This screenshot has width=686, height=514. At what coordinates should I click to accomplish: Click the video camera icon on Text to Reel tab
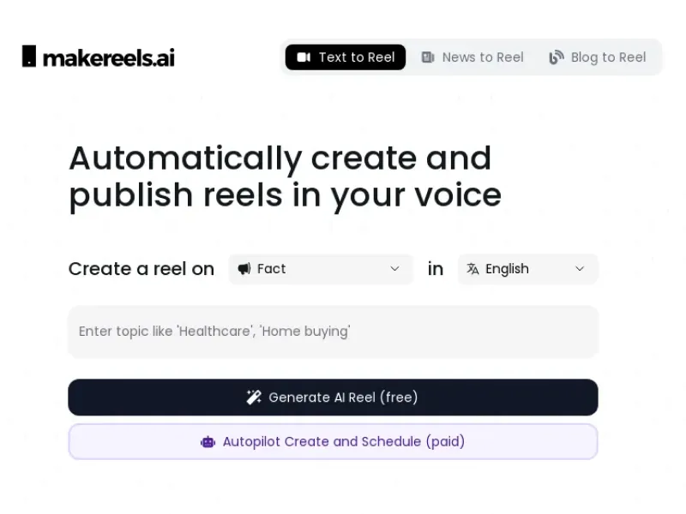point(304,57)
